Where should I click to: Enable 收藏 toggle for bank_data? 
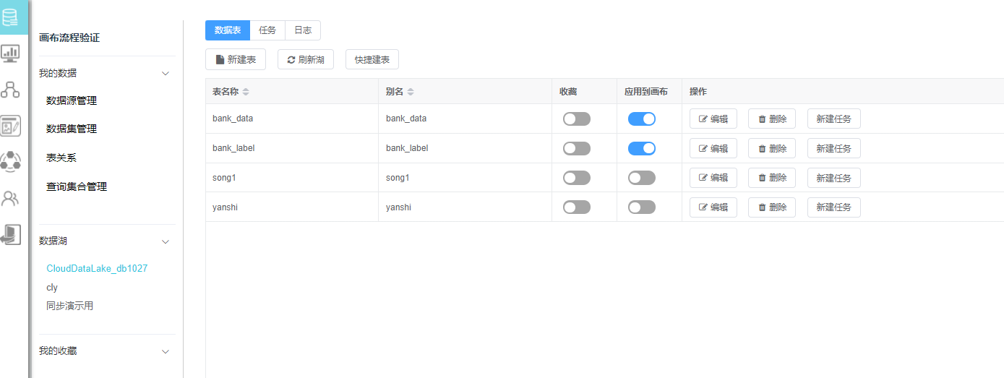point(577,119)
